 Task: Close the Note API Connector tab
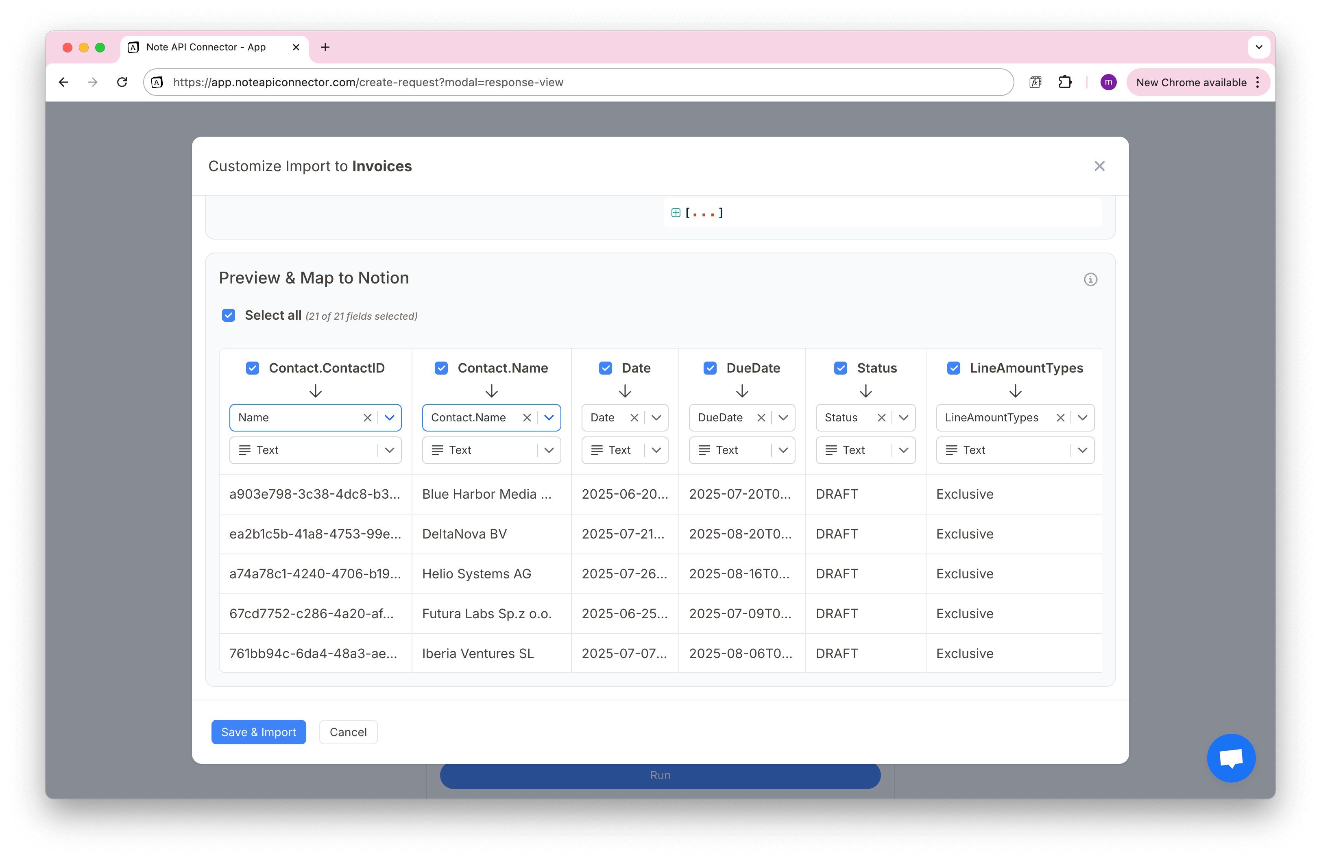pos(296,47)
